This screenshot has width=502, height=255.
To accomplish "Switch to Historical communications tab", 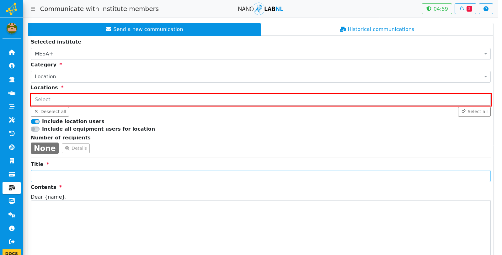I will 377,29.
